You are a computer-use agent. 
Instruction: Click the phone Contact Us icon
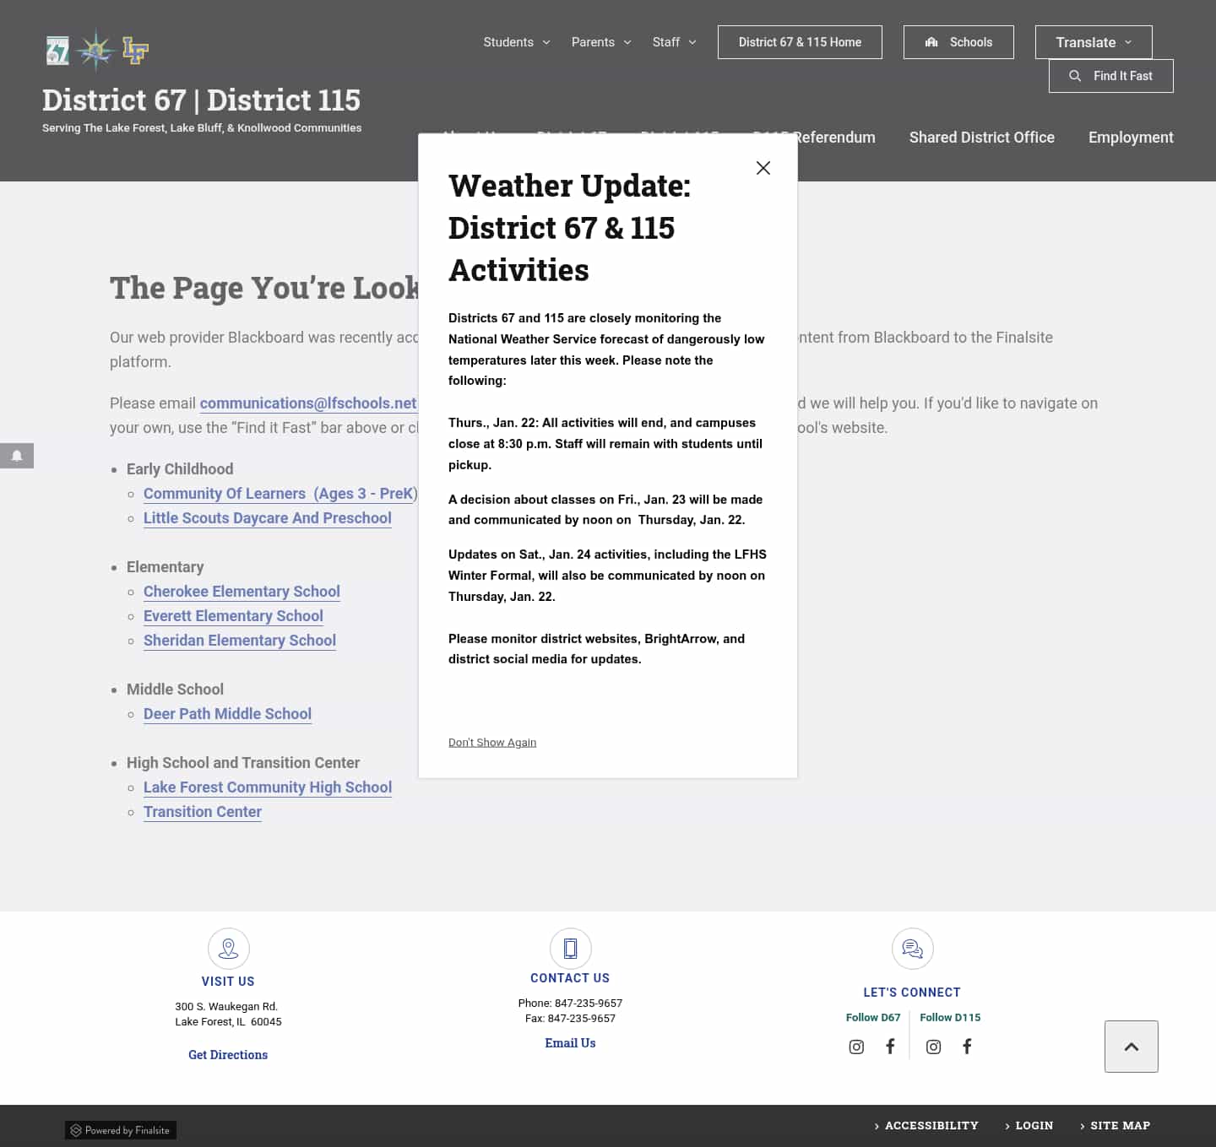point(570,949)
